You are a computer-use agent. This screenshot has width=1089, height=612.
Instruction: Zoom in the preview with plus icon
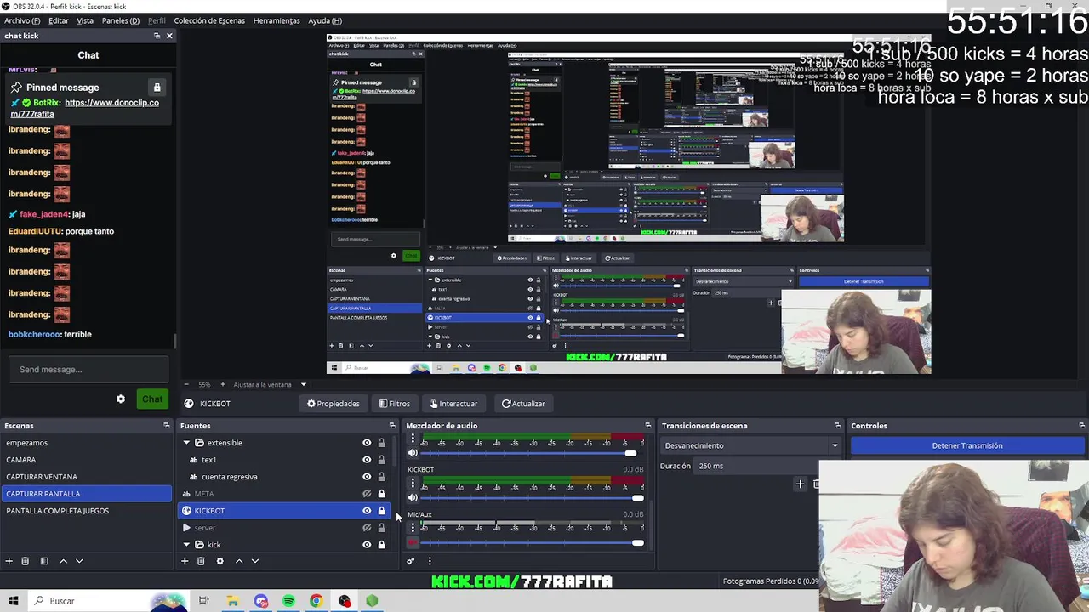pos(224,384)
